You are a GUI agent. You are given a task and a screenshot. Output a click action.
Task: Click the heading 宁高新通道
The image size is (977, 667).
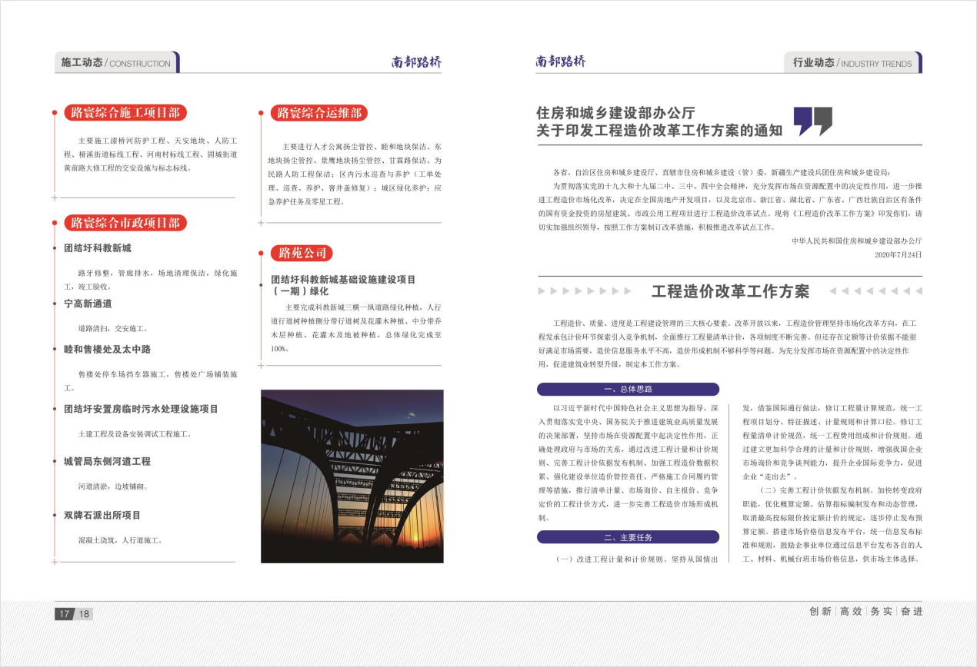pos(88,304)
